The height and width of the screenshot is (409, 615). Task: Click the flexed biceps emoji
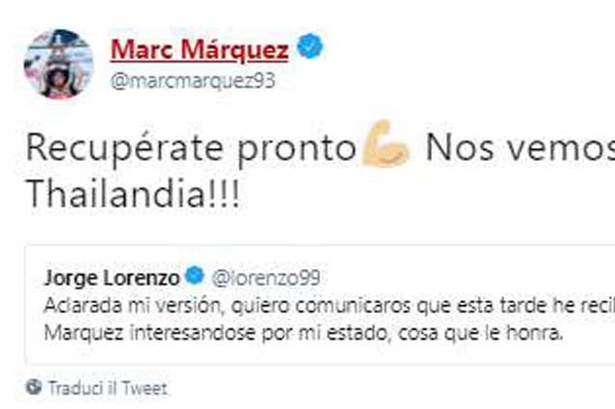387,144
